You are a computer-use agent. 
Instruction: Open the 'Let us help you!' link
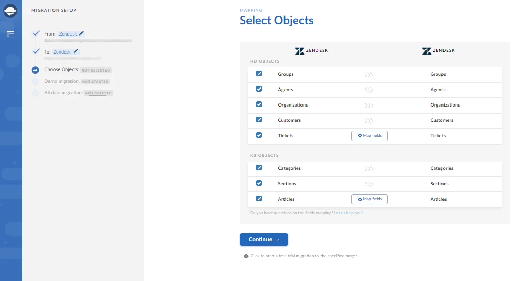(348, 213)
